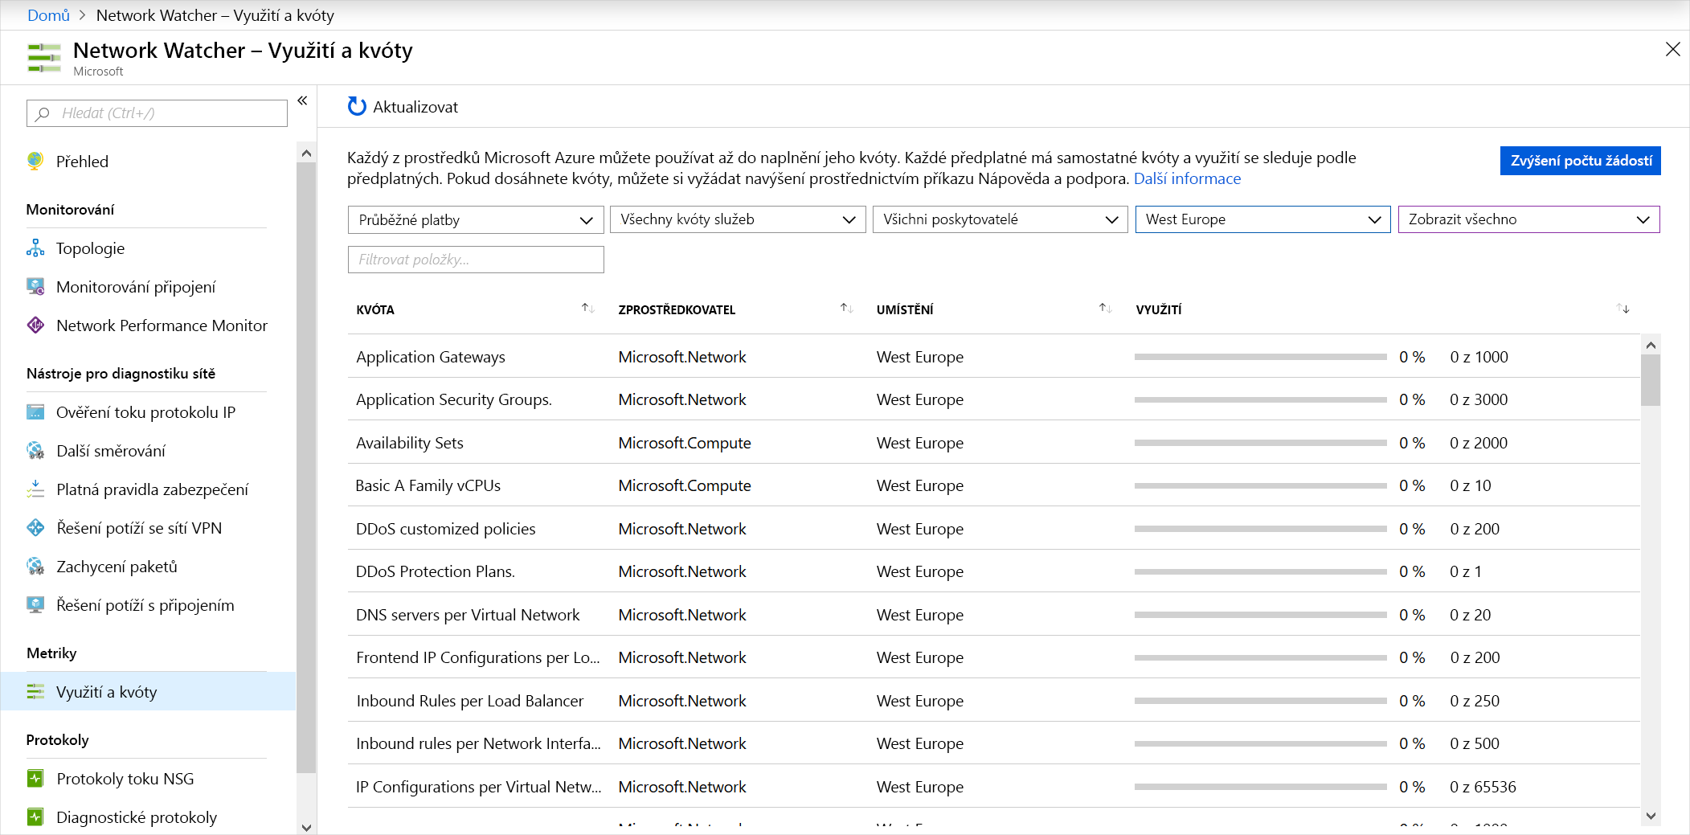This screenshot has height=835, width=1690.
Task: Select Application Security Groups. row name
Action: [454, 399]
